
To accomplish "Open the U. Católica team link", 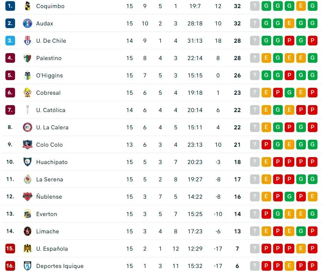I will [50, 110].
